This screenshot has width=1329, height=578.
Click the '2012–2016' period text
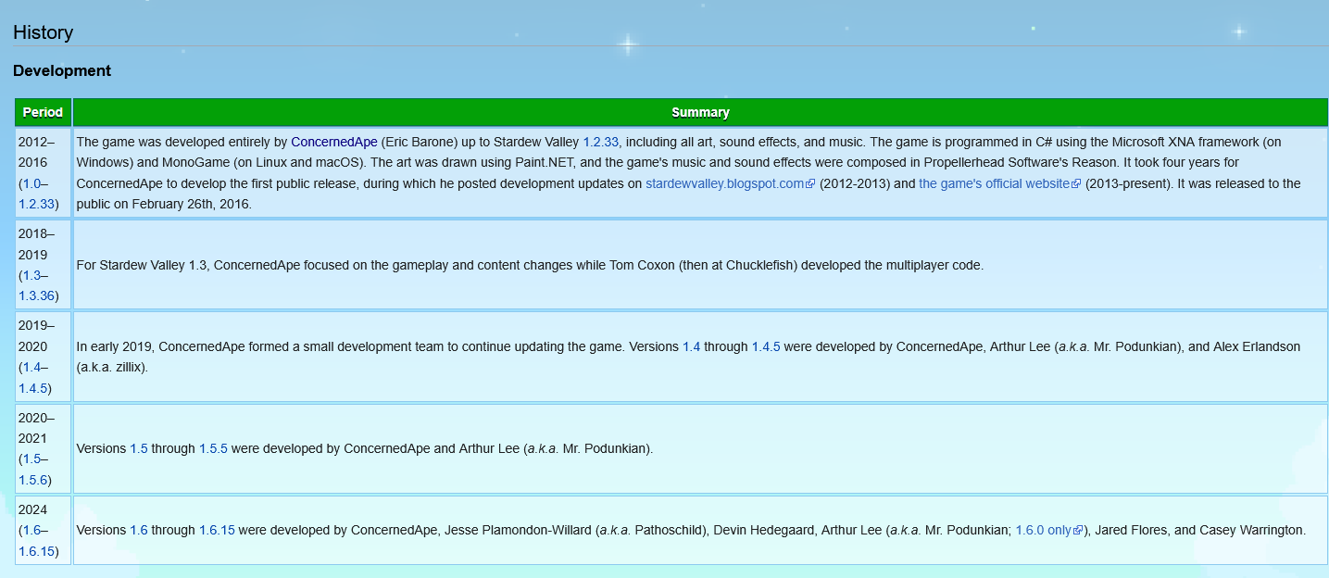coord(36,152)
